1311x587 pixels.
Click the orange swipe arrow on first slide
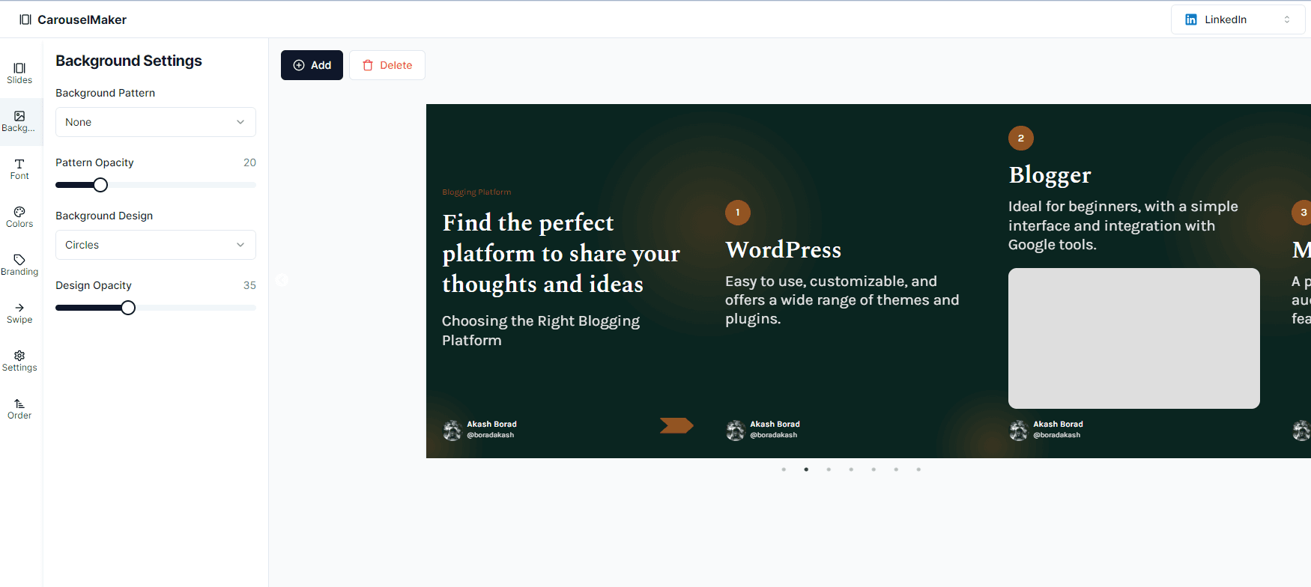676,425
